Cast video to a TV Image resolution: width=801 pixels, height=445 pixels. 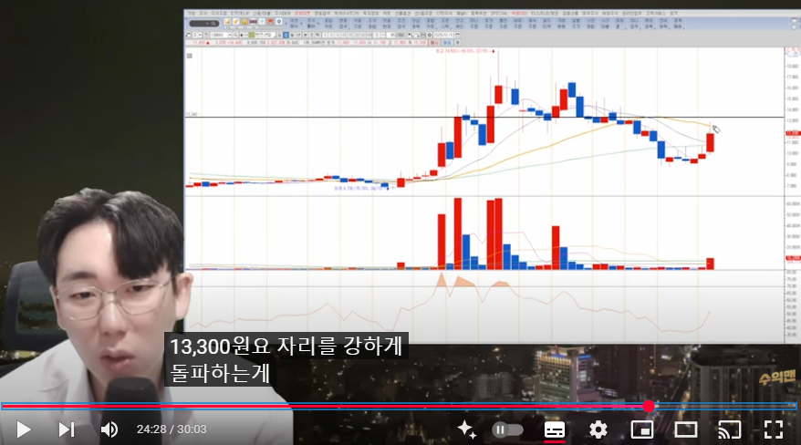[730, 429]
